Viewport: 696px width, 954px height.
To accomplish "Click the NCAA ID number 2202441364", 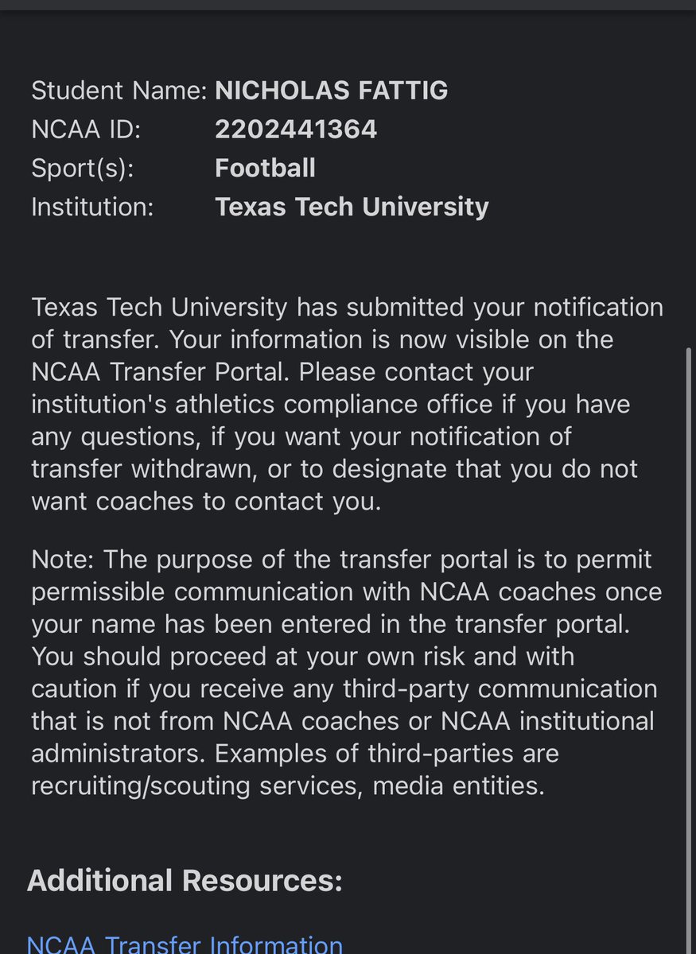I will tap(296, 130).
